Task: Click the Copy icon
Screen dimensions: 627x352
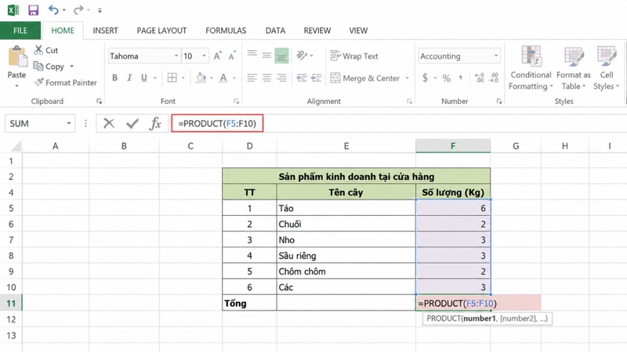Action: (38, 66)
